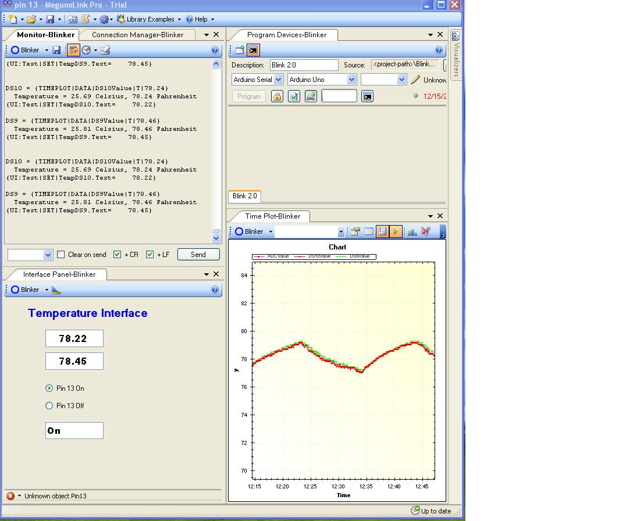
Task: Click the Send button
Action: (x=198, y=254)
